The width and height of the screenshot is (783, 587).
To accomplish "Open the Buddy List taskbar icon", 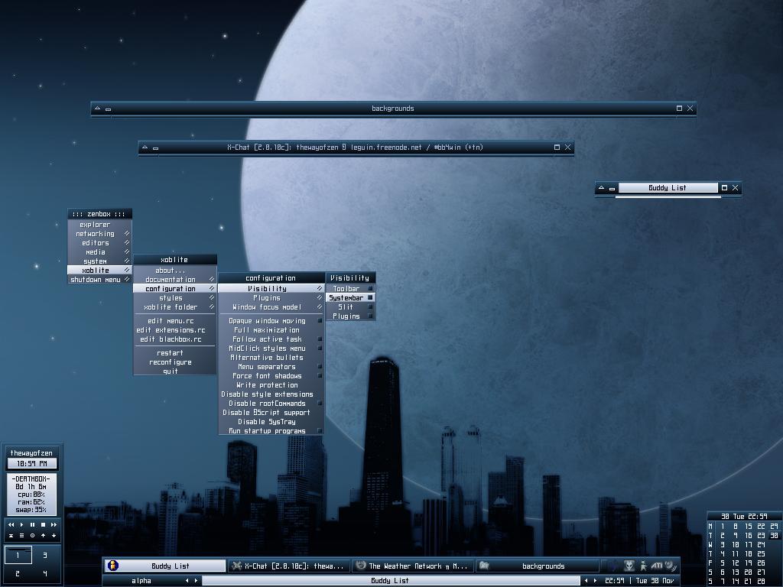I will pyautogui.click(x=112, y=566).
